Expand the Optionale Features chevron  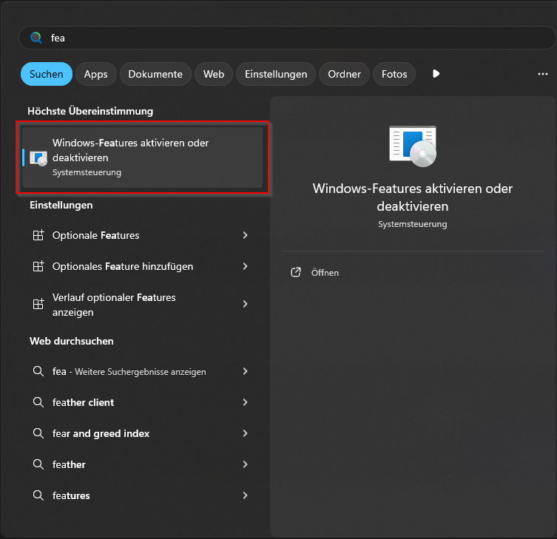(x=245, y=235)
